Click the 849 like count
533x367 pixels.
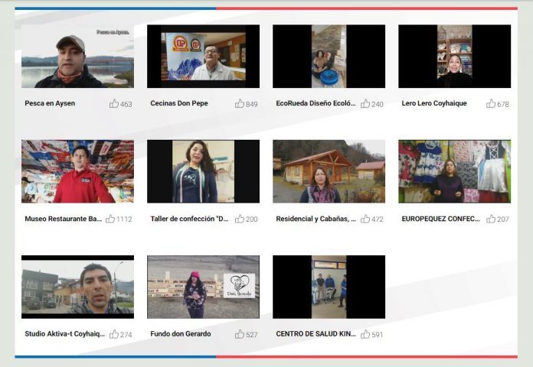pyautogui.click(x=251, y=104)
